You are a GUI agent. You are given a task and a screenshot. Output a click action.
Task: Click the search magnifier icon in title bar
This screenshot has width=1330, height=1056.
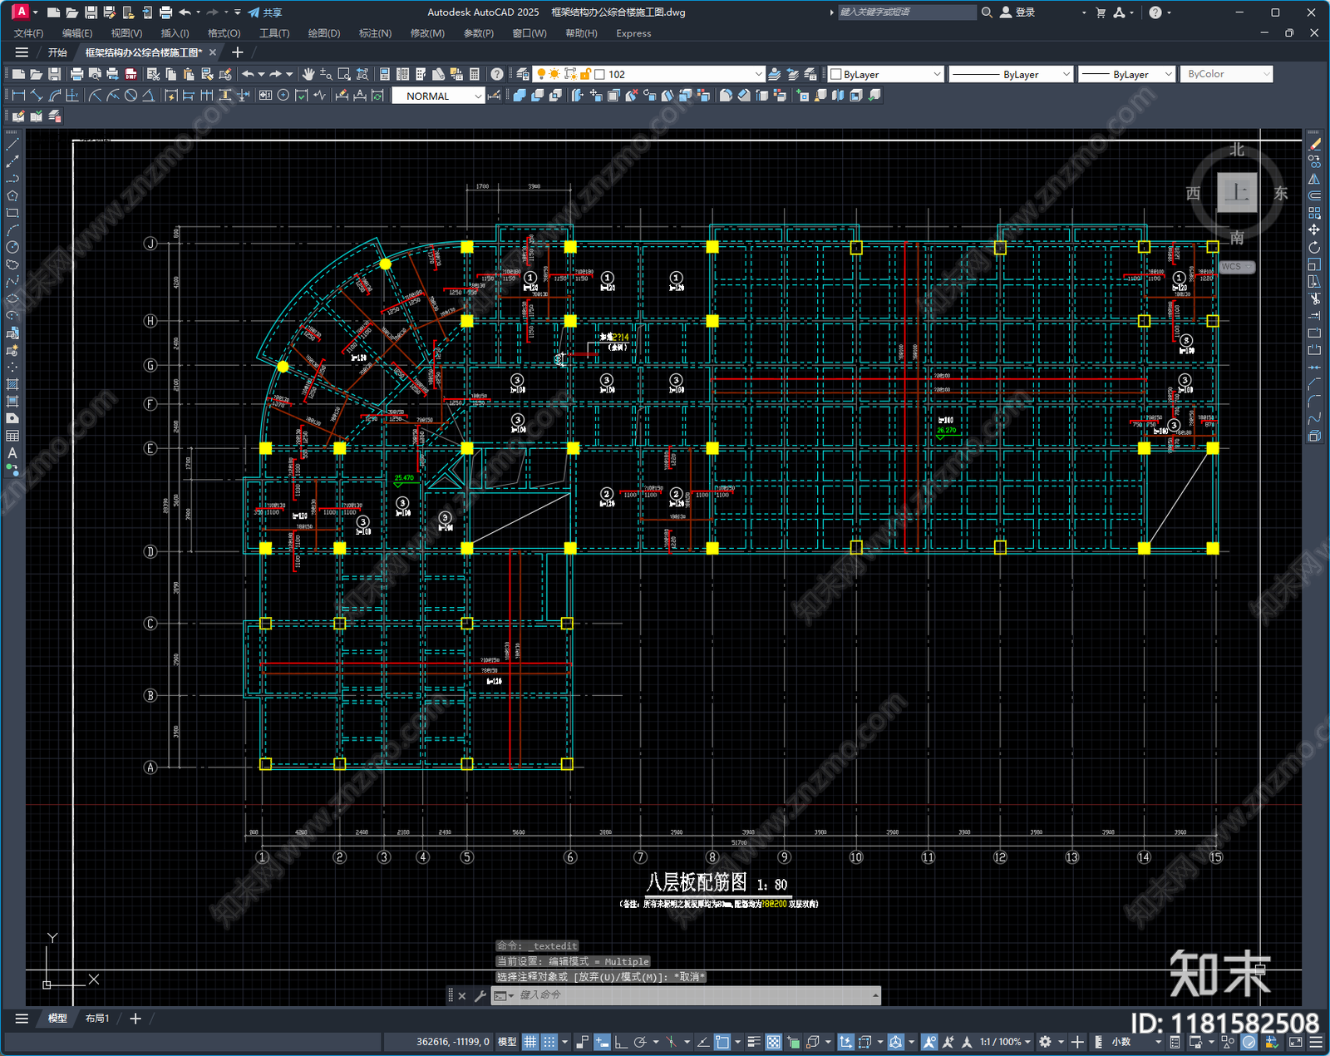(x=987, y=12)
